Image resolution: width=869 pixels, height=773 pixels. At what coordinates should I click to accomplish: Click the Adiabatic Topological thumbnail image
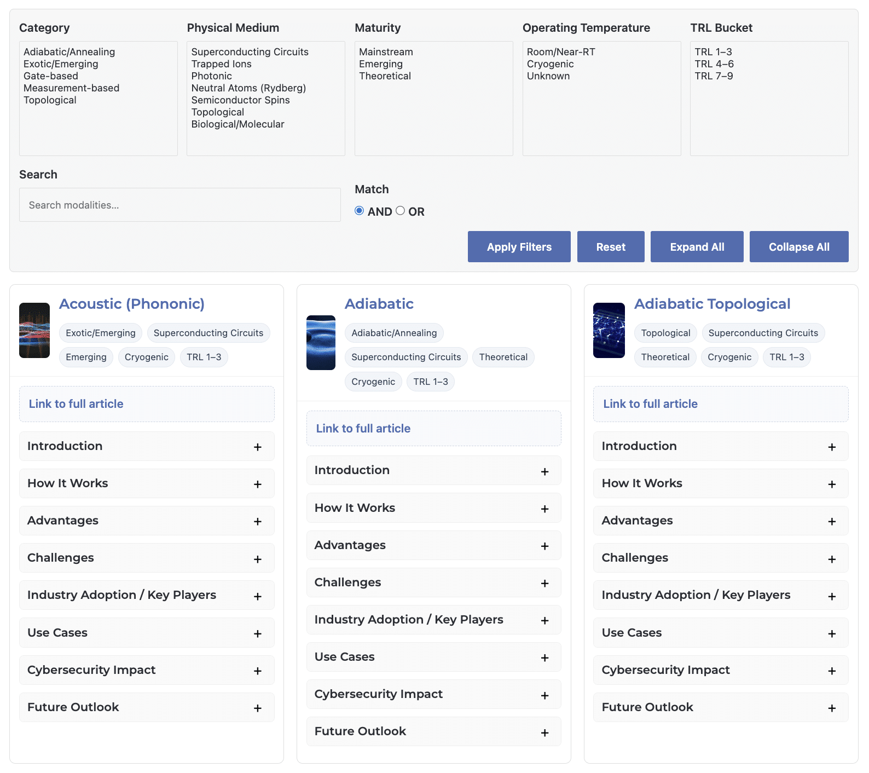[x=609, y=331]
